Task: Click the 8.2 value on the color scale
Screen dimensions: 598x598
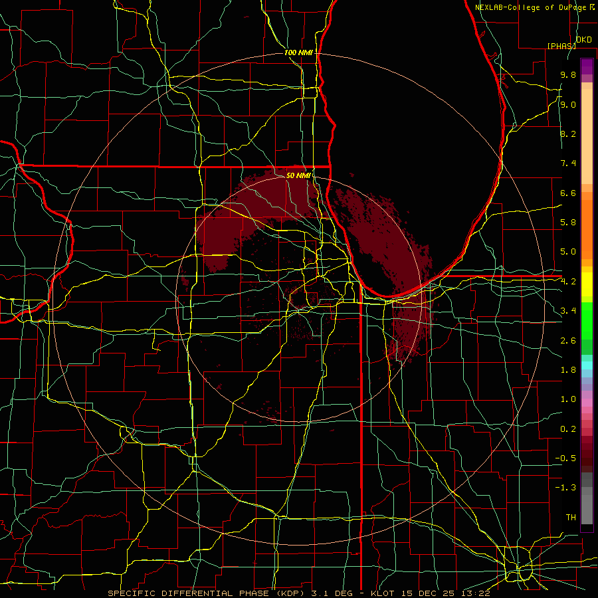Action: (x=568, y=134)
